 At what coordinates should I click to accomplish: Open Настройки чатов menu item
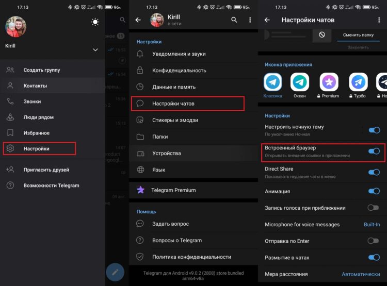click(187, 104)
